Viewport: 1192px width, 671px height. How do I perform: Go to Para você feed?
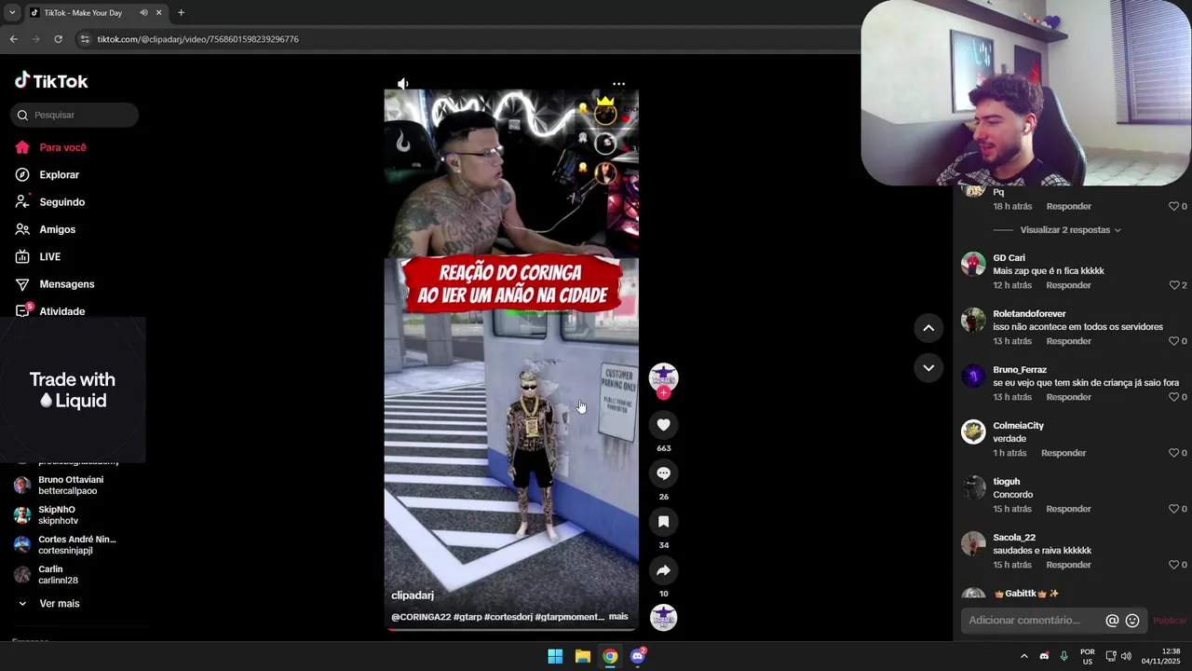tap(62, 147)
